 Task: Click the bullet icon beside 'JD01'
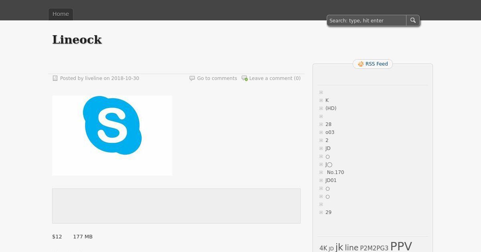click(321, 180)
